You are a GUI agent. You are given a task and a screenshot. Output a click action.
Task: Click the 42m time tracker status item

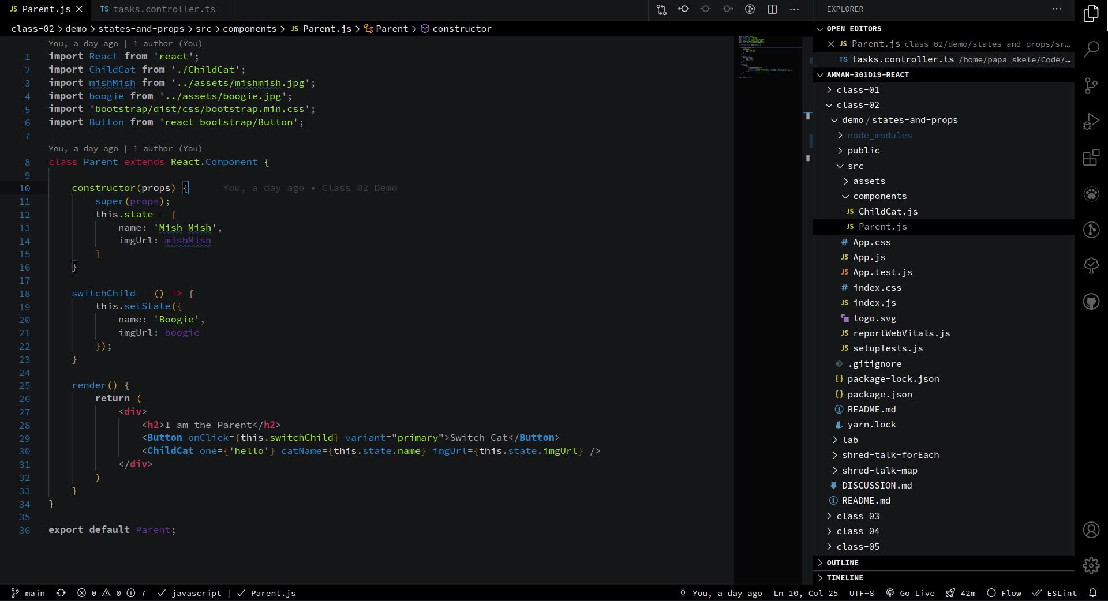(x=961, y=593)
